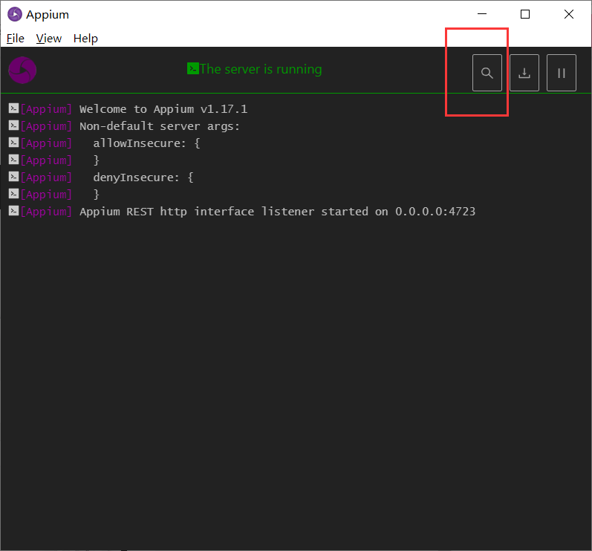
Task: Open the Help menu
Action: tap(85, 39)
